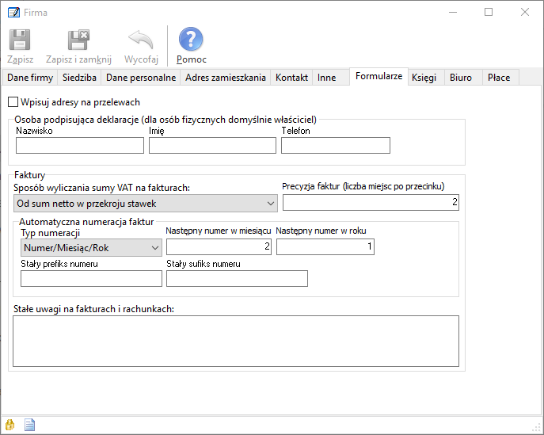The width and height of the screenshot is (544, 435).
Task: Click the Telefon input field
Action: tap(336, 145)
